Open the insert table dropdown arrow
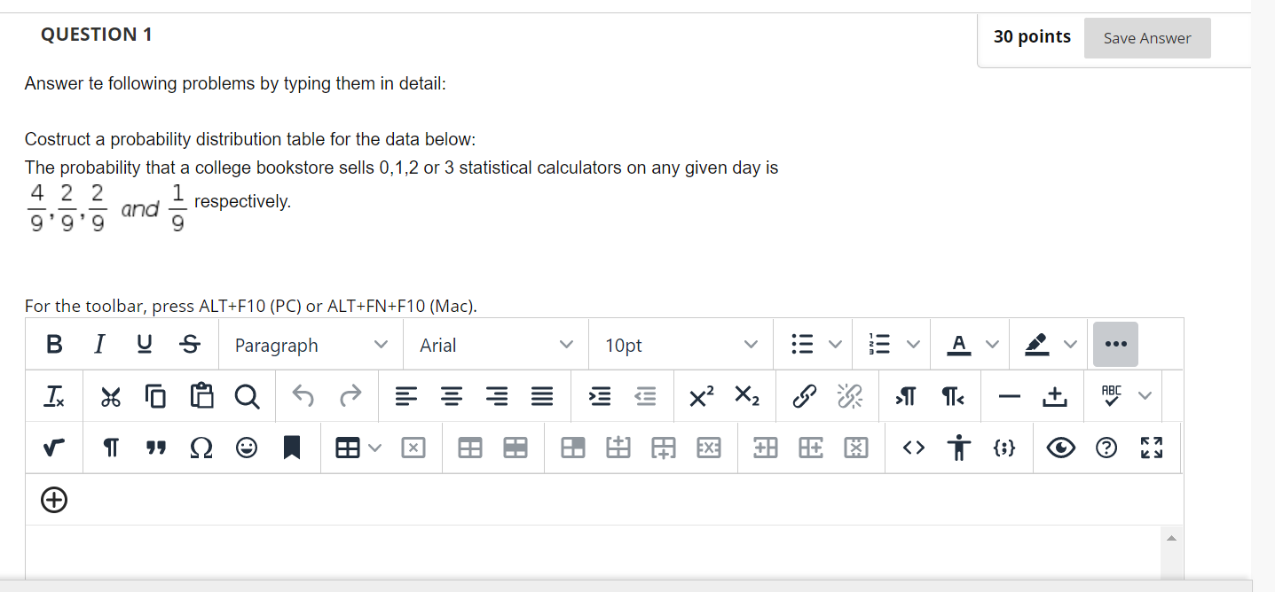Viewport: 1275px width, 592px height. (374, 449)
